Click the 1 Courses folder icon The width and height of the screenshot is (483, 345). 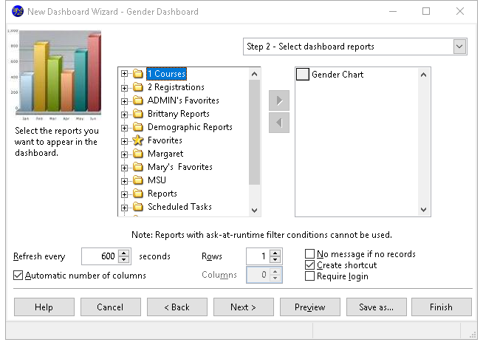138,74
